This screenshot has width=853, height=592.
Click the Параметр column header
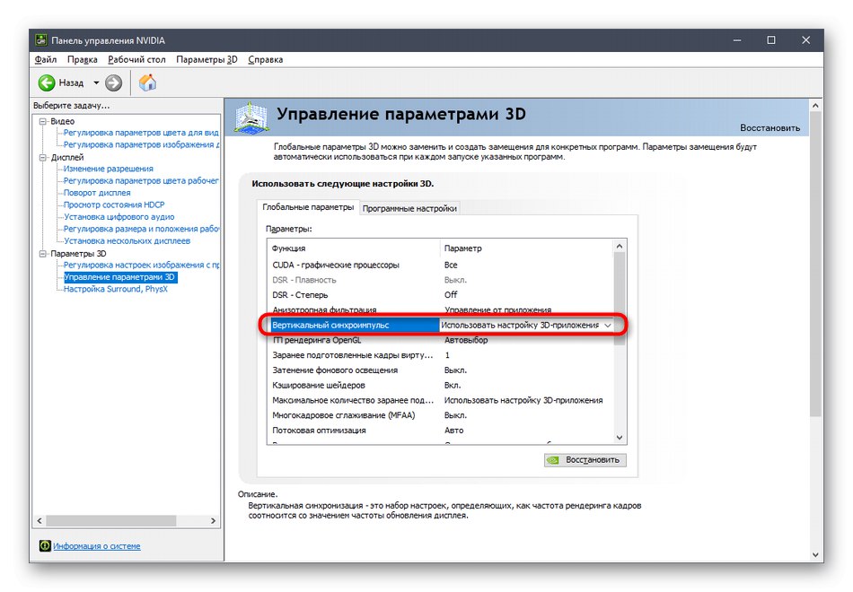point(526,248)
